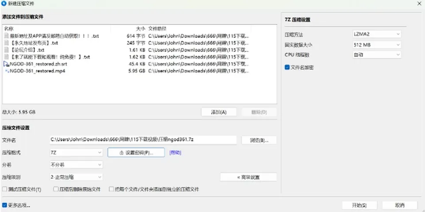Start compression with 开始(S) button
Screen dimensions: 425x212
(359, 205)
